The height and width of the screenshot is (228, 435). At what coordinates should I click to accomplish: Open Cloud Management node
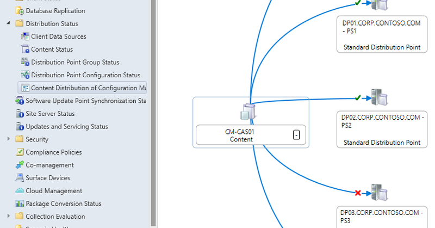click(x=54, y=191)
